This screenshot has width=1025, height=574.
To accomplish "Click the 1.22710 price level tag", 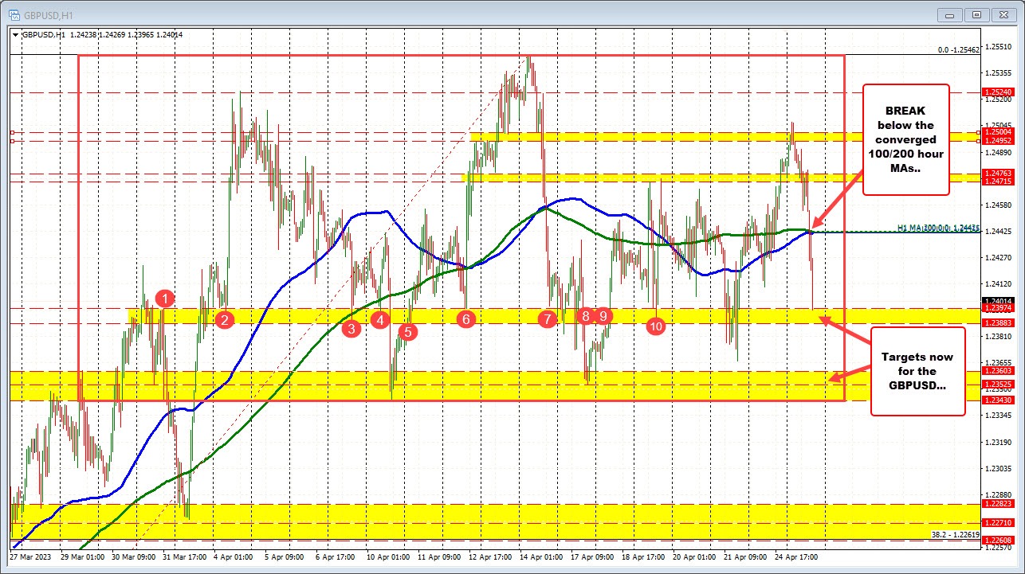I will pos(999,523).
